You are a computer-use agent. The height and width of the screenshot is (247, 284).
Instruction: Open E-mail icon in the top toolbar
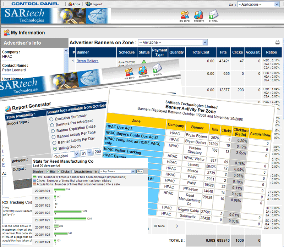(x=213, y=16)
